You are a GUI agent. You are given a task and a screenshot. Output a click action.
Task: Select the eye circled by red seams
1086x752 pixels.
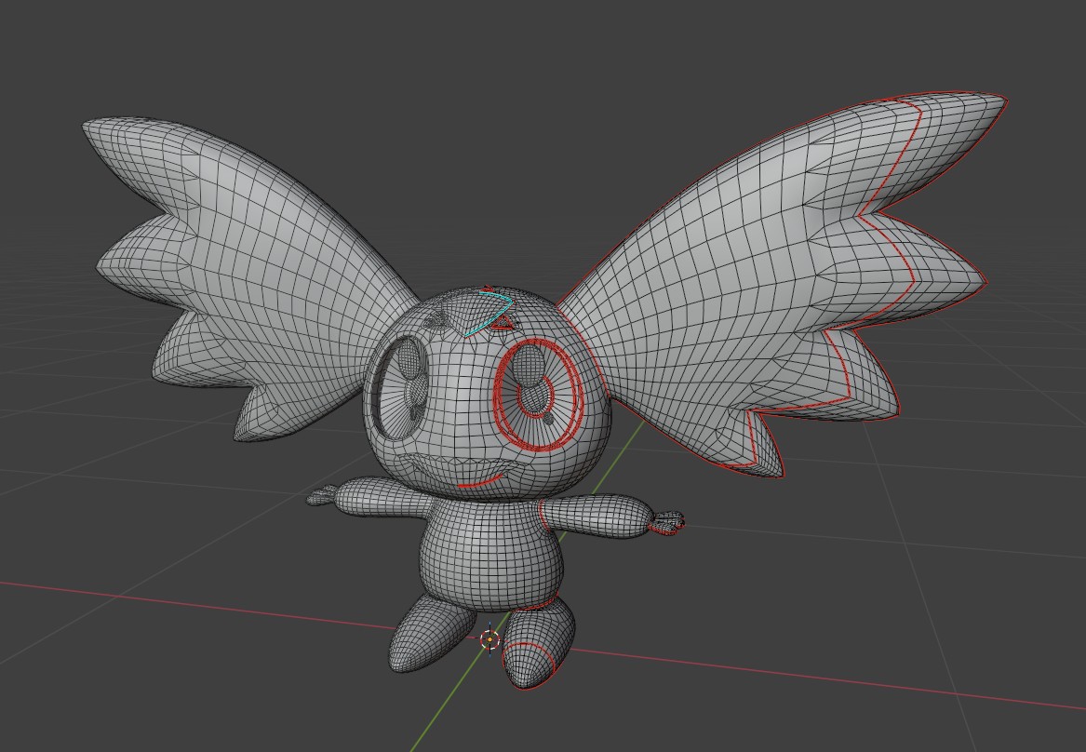[x=539, y=394]
